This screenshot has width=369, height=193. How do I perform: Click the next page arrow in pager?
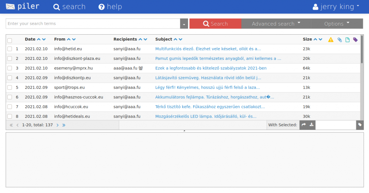(x=57, y=125)
